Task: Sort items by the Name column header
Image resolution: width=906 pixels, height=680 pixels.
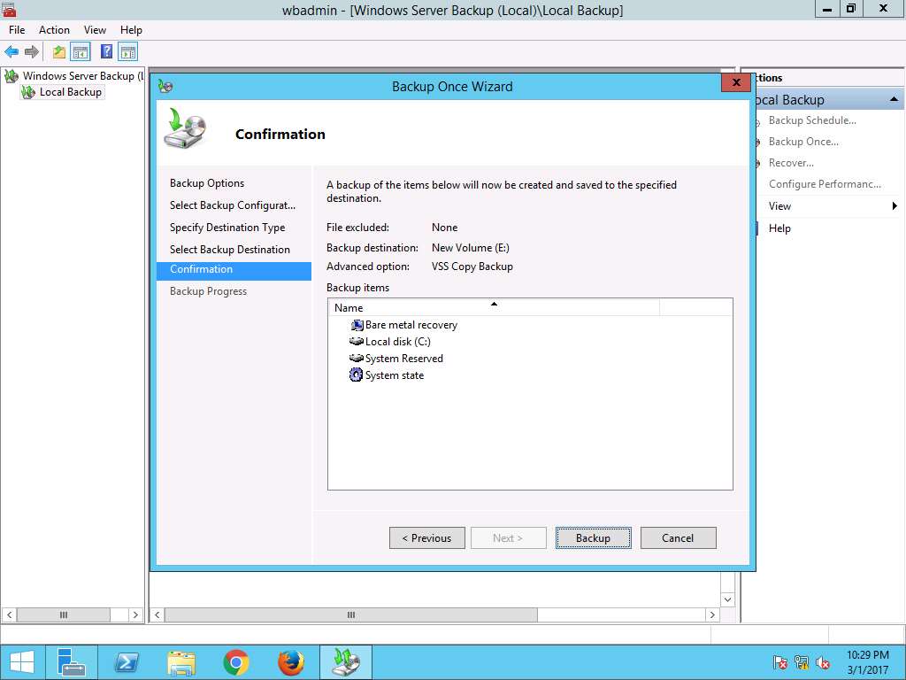Action: (x=494, y=307)
